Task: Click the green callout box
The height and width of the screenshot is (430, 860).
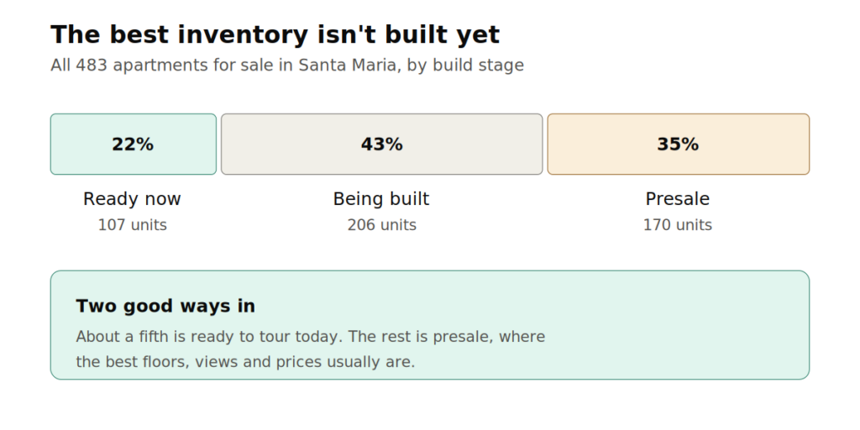Action: [430, 325]
